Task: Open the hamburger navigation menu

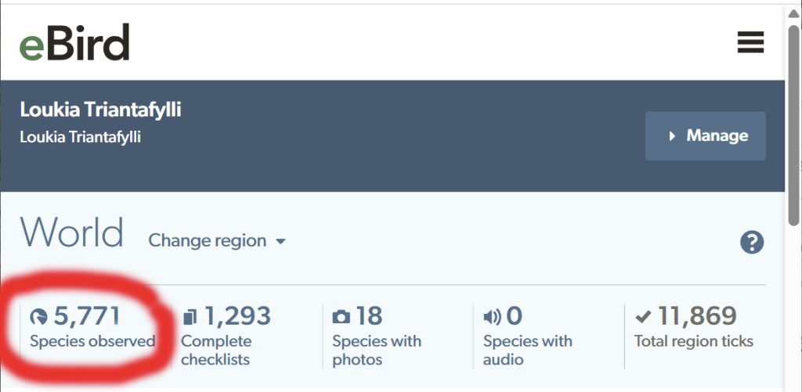Action: [x=750, y=42]
